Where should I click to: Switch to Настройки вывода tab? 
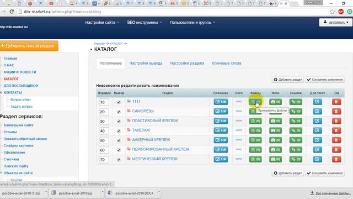[146, 63]
